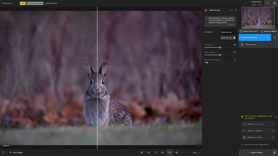Apply Balance all color suggestion
The height and width of the screenshot is (156, 278).
point(258,137)
